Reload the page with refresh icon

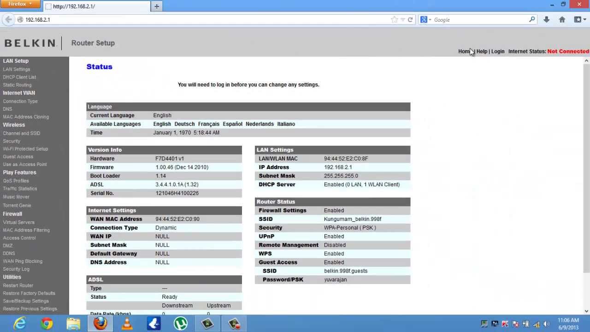[x=410, y=20]
